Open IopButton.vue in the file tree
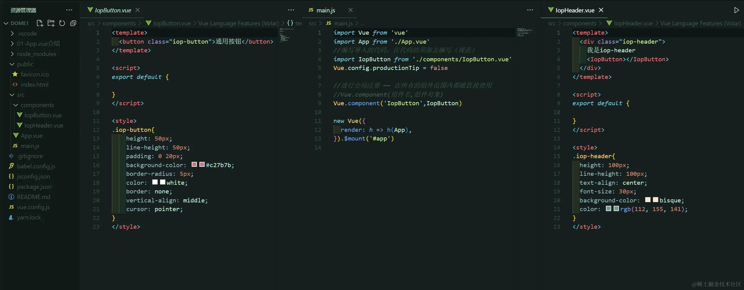 [x=43, y=115]
